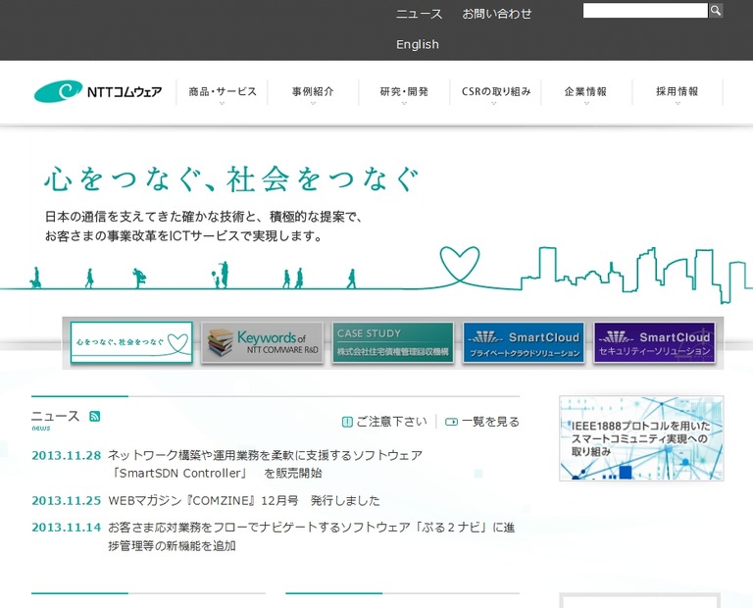
Task: Click the ご注意下さい link
Action: pyautogui.click(x=391, y=422)
